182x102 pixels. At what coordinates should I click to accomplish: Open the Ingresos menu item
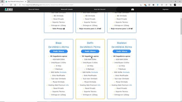tap(166, 9)
